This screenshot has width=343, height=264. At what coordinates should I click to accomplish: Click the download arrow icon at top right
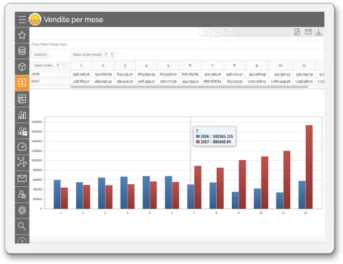[x=318, y=32]
